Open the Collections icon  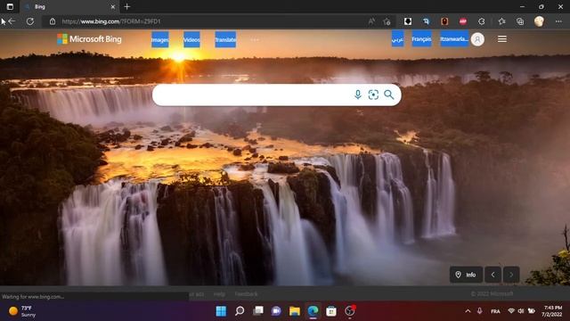point(520,21)
